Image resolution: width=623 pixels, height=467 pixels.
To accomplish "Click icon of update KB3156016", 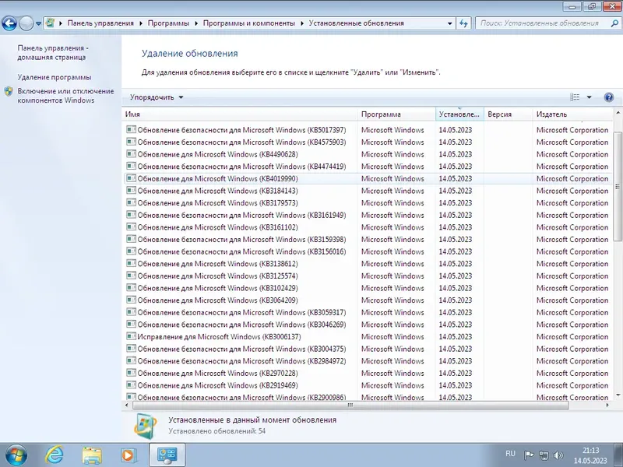I will (131, 251).
